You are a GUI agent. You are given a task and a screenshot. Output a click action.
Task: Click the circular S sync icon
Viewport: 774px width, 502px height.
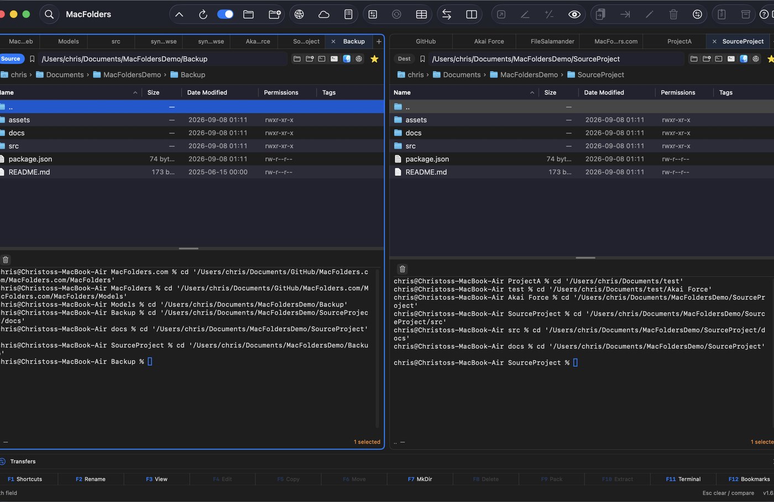[698, 14]
